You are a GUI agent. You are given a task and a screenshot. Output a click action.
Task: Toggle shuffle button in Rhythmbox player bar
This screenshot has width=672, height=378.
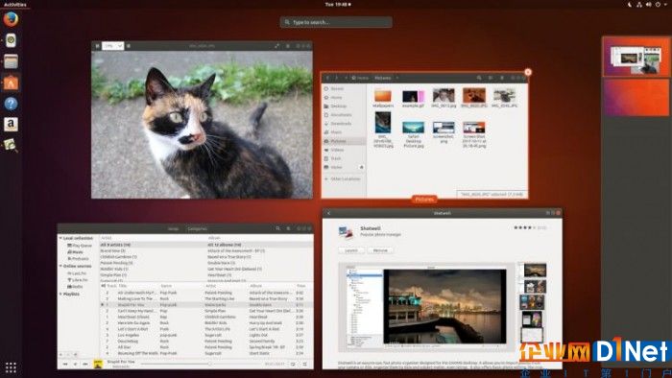pyautogui.click(x=304, y=364)
